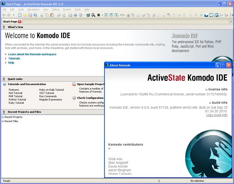Open the File menu

click(4, 9)
